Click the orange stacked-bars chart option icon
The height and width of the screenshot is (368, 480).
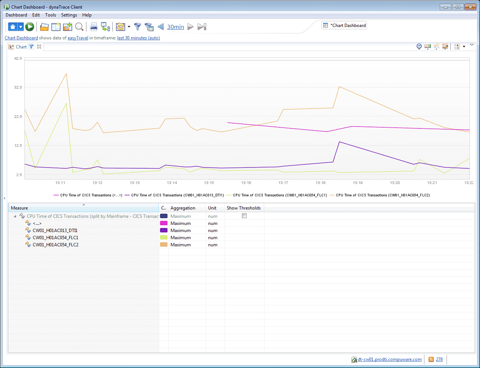445,47
